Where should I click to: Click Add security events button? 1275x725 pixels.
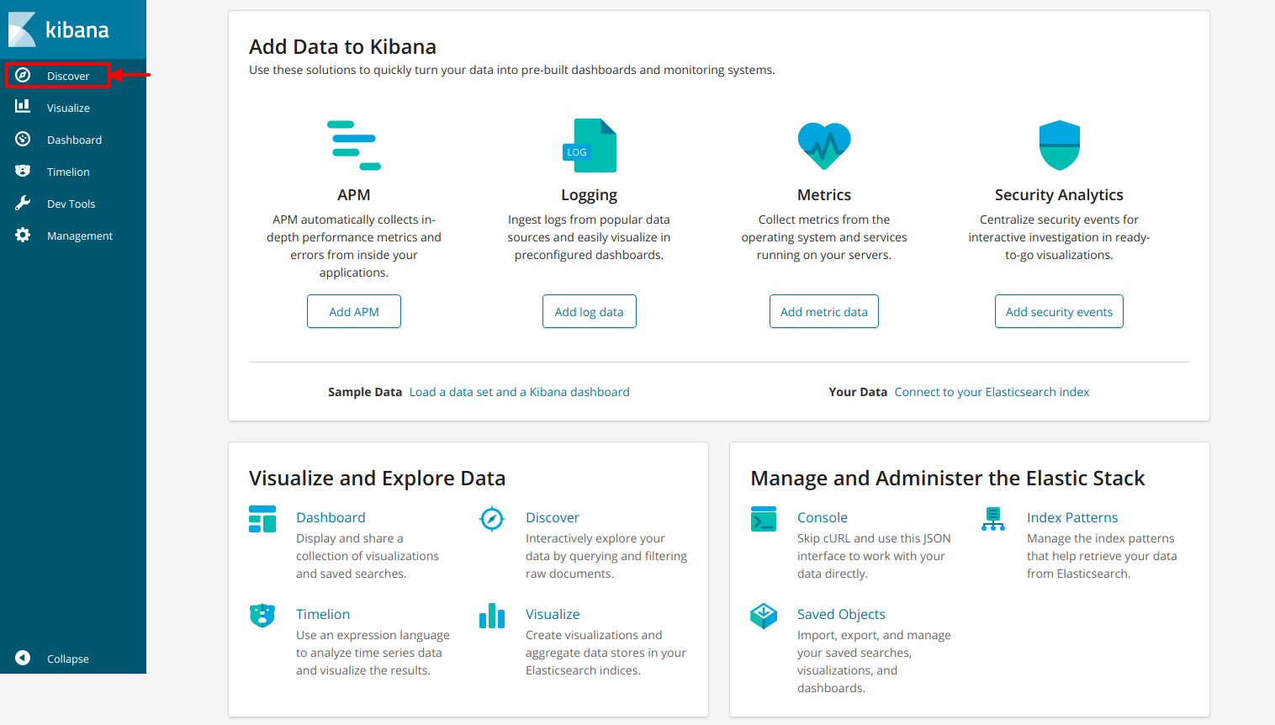[1059, 311]
